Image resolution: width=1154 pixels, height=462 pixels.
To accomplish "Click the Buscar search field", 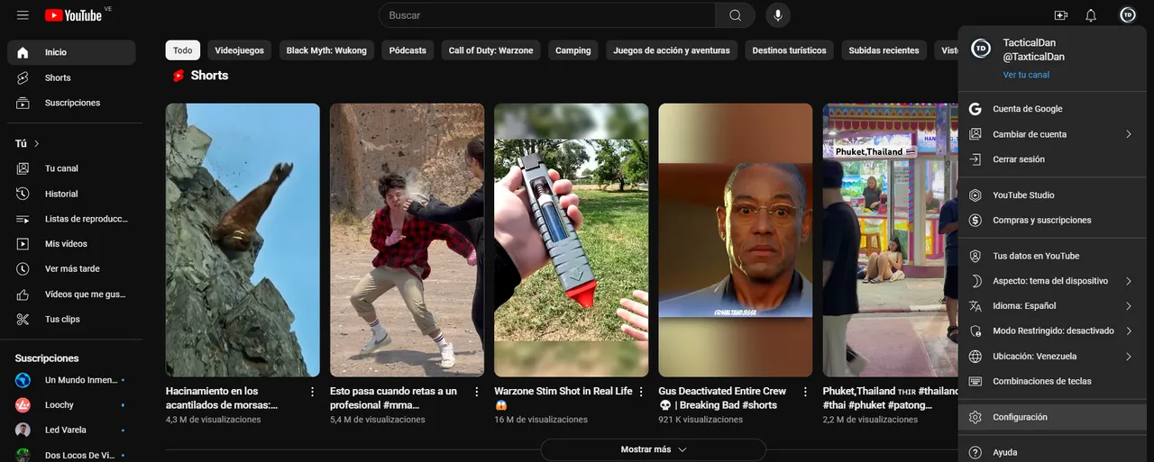I will coord(546,15).
